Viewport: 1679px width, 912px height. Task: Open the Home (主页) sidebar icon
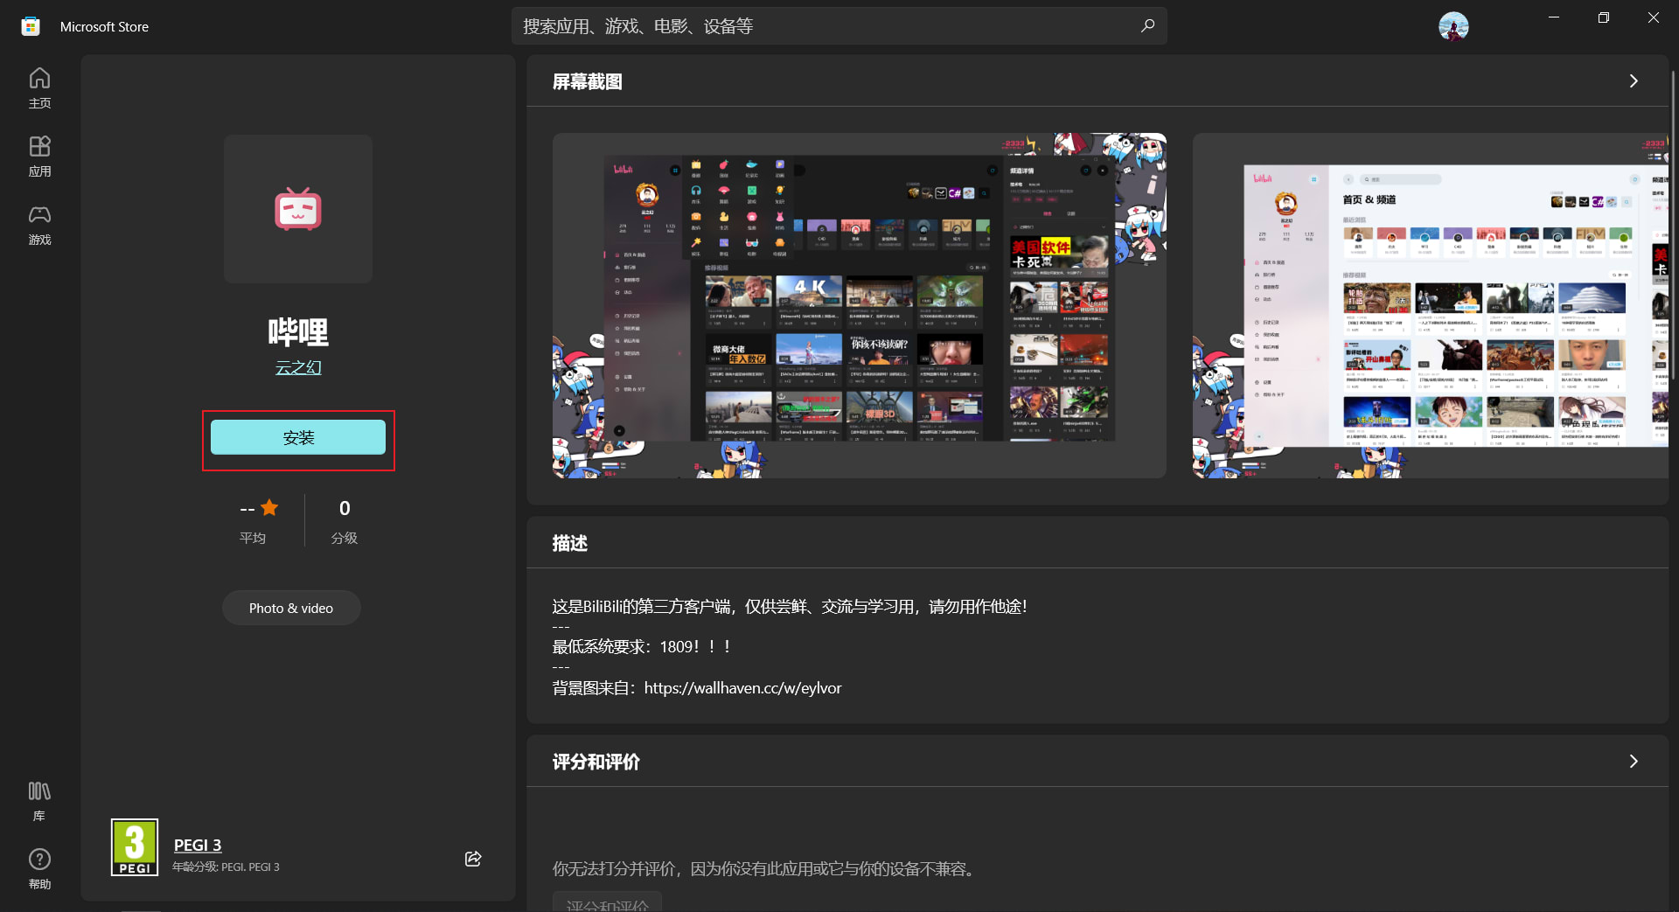(x=39, y=88)
